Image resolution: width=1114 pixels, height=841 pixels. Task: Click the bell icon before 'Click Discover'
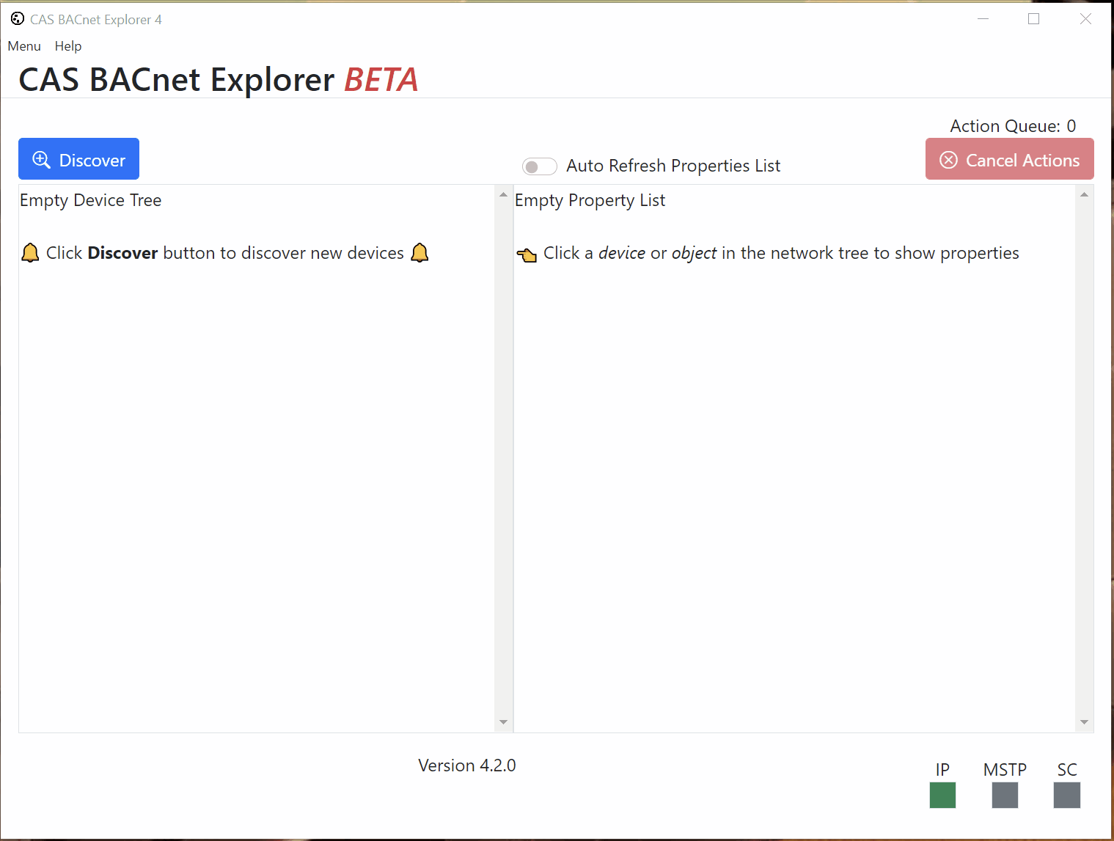click(x=30, y=253)
